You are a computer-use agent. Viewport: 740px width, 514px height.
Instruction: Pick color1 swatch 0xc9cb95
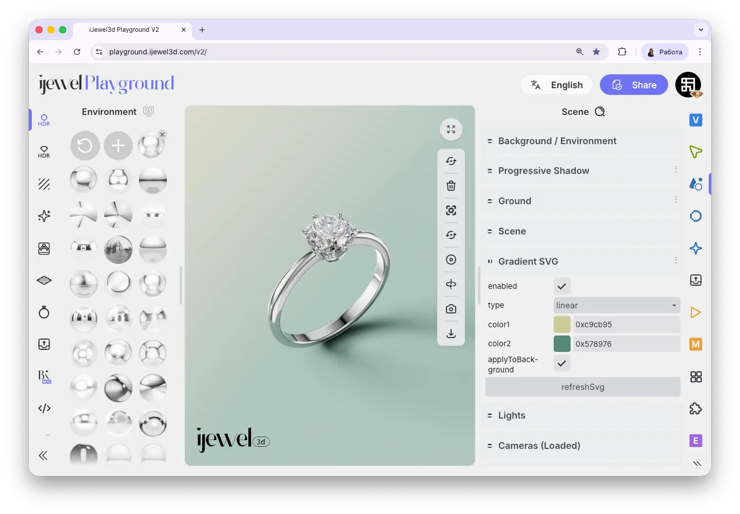click(562, 325)
